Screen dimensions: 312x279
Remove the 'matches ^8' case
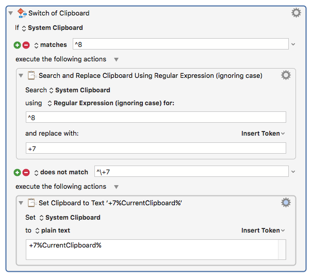click(x=26, y=45)
